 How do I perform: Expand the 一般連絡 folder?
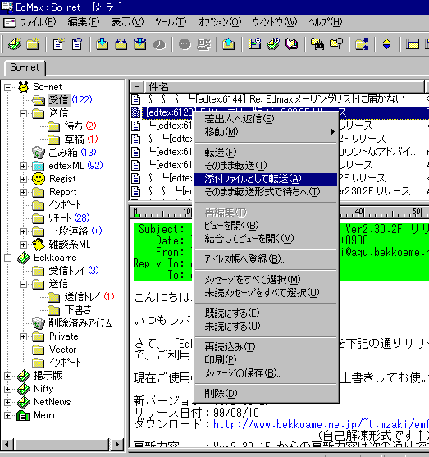[x=23, y=231]
